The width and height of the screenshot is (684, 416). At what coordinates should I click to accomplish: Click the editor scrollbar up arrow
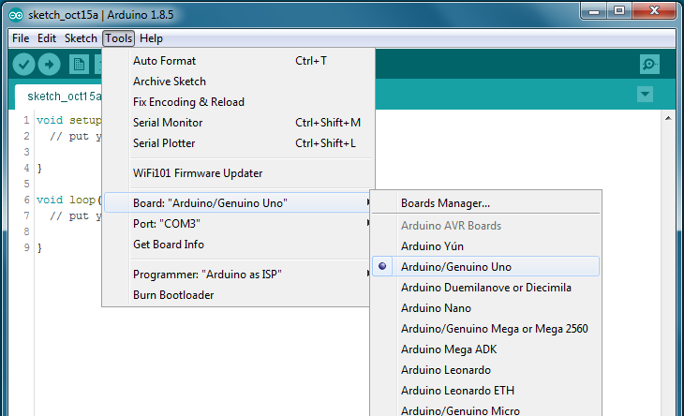pyautogui.click(x=668, y=118)
